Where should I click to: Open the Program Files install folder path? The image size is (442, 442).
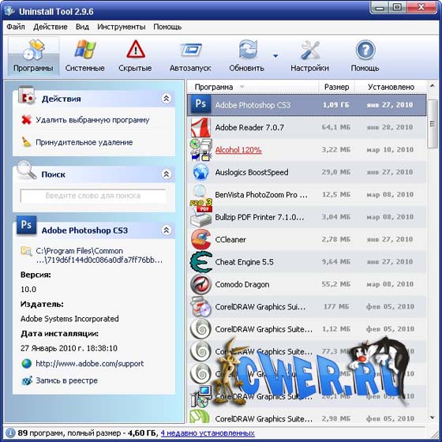99,256
